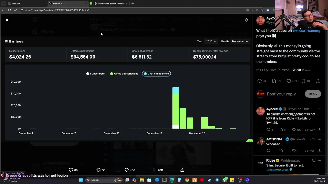Open YouTube from the taskbar
Viewport: 328px width, 184px height.
(x=202, y=180)
